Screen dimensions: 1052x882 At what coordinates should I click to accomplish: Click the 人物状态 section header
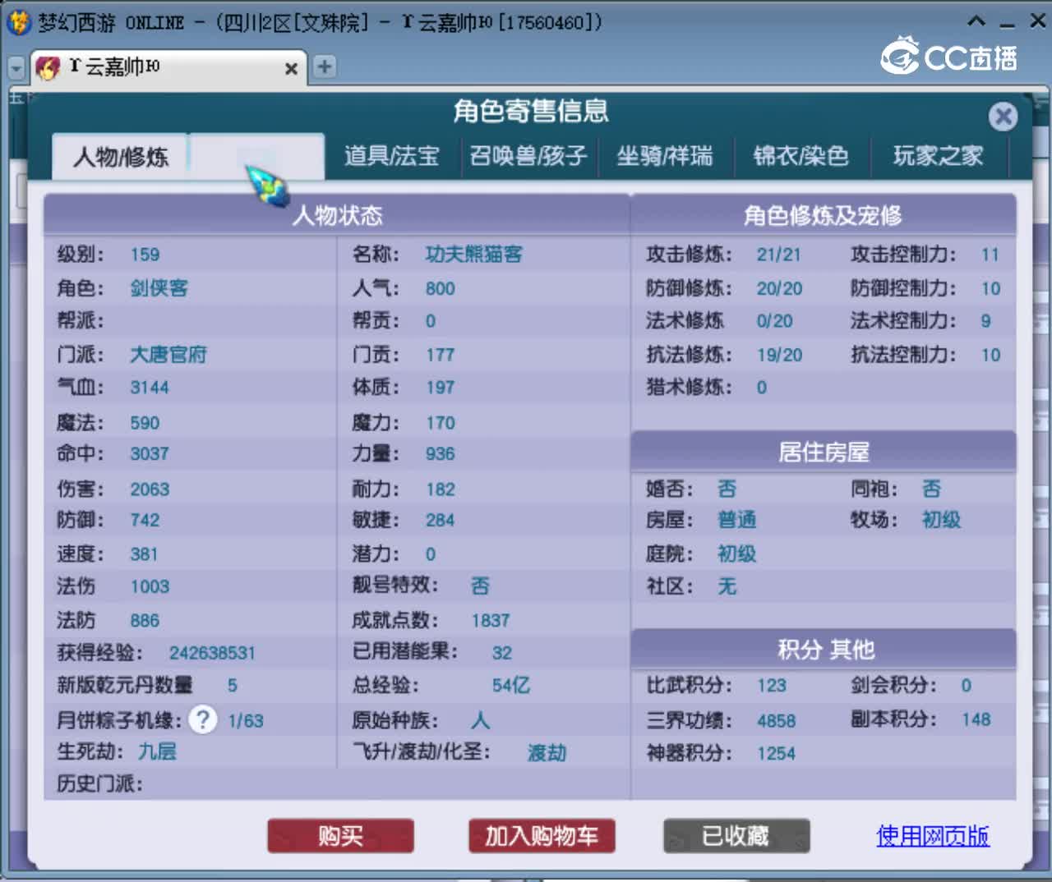pos(338,215)
